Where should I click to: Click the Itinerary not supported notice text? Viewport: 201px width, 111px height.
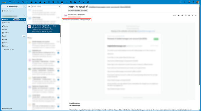tap(77, 20)
